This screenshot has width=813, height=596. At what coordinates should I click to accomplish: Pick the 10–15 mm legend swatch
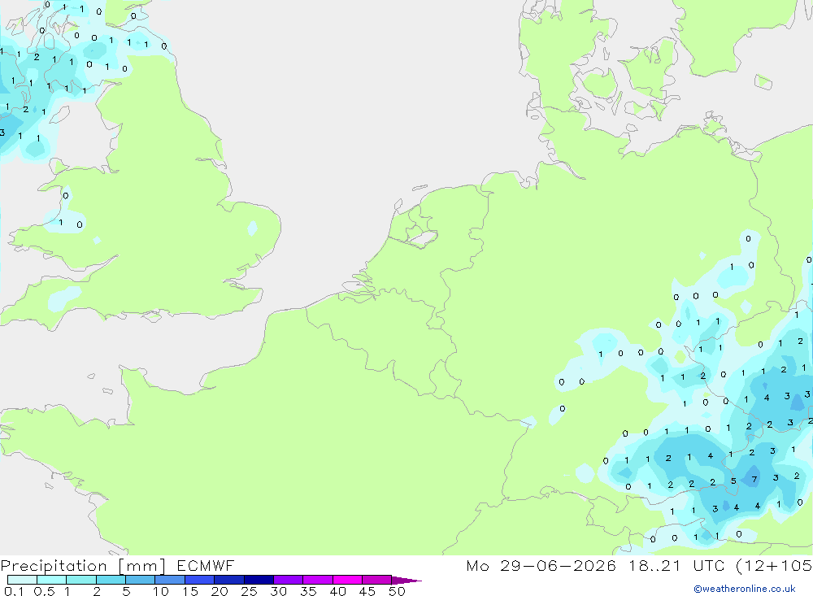(170, 580)
